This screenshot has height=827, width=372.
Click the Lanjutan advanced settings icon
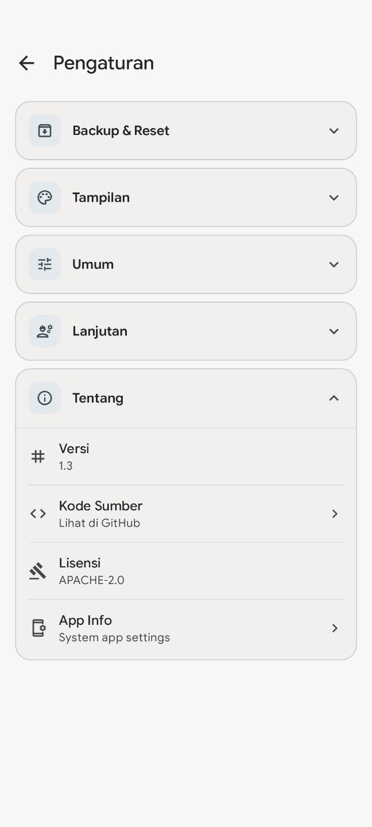pos(45,331)
